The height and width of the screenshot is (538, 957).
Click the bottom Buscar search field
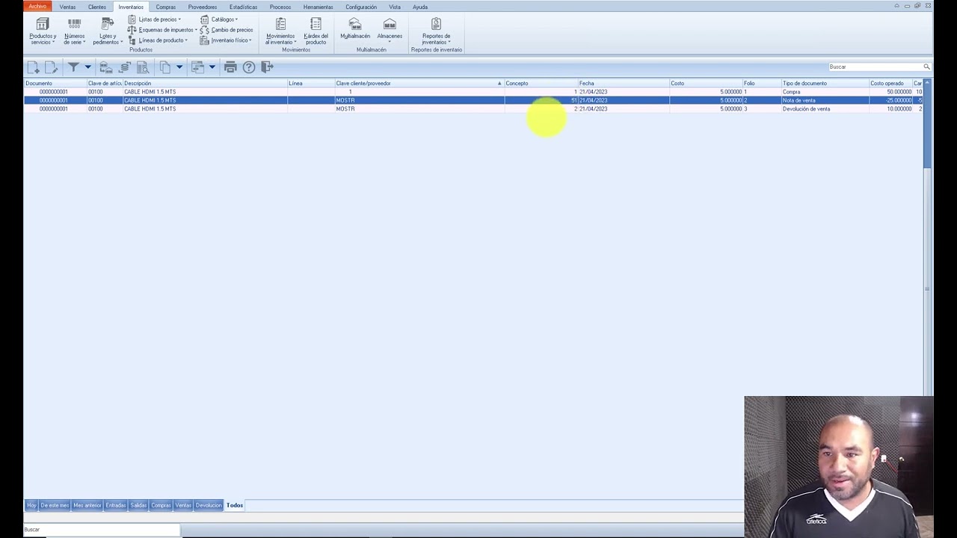102,529
